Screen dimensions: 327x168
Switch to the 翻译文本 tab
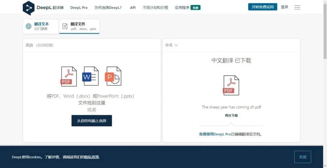pos(41,26)
